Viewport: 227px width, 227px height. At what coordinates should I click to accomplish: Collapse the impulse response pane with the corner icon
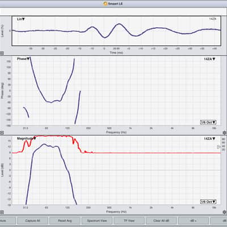pyautogui.click(x=2, y=53)
